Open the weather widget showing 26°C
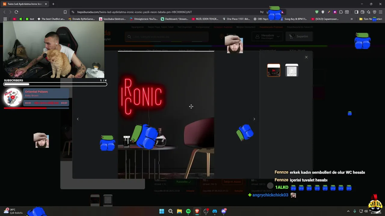Viewport: 385px width, 216px height. tap(13, 211)
